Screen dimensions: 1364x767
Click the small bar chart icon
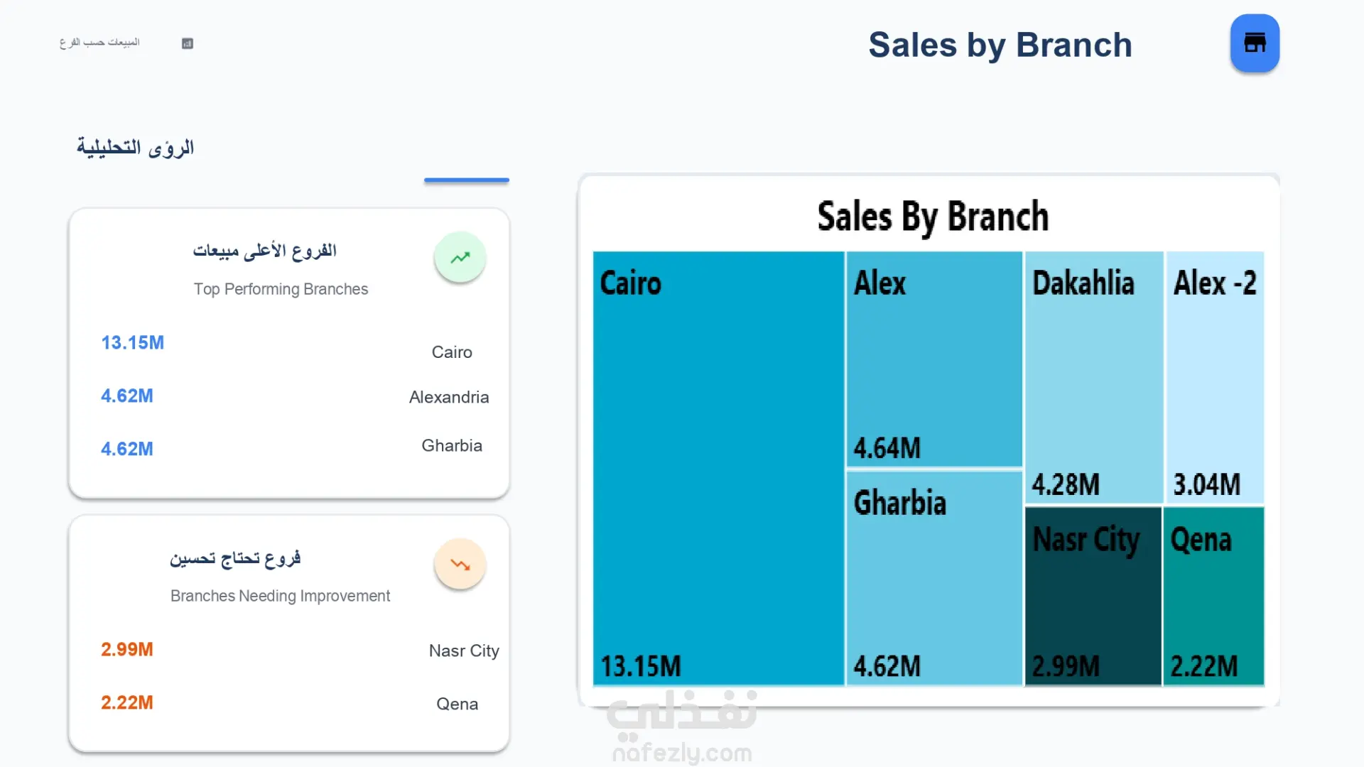tap(188, 43)
